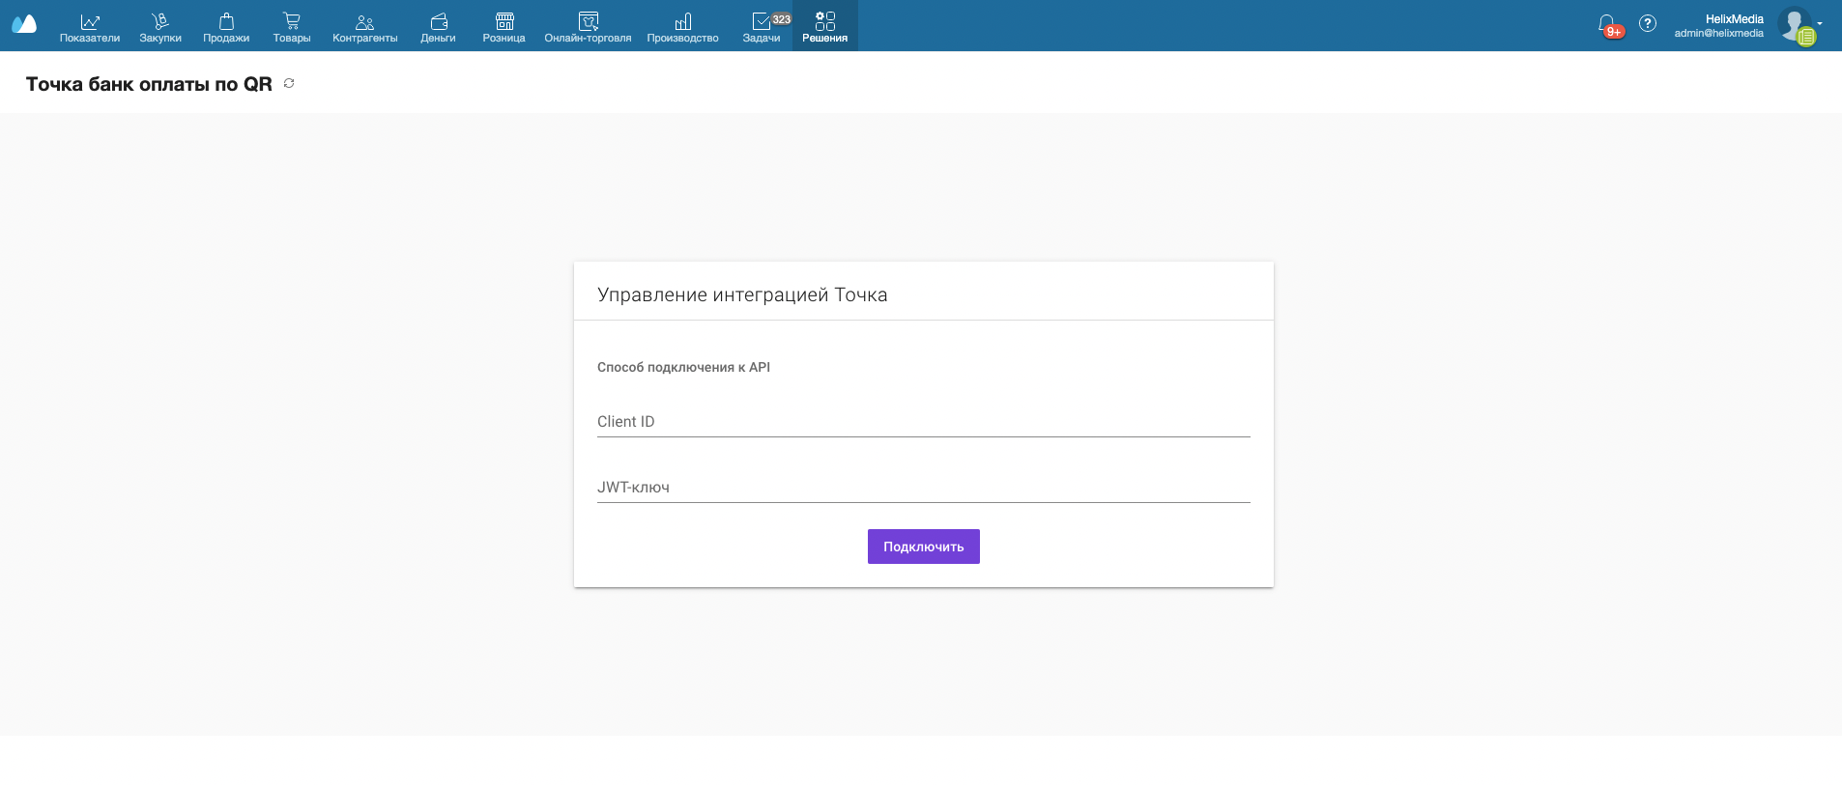Click the user avatar picture
Viewport: 1842px width, 785px height.
[x=1795, y=24]
